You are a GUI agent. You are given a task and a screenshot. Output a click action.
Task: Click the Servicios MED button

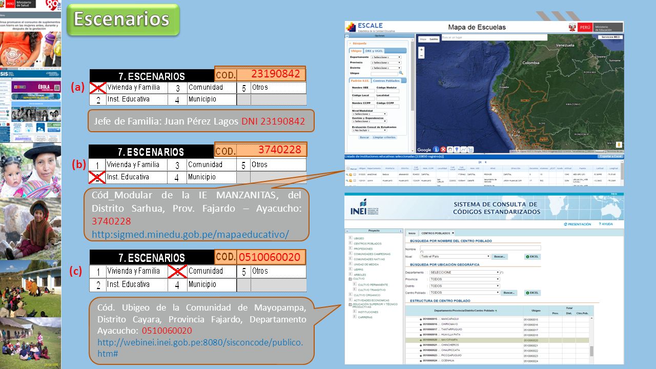(x=611, y=37)
